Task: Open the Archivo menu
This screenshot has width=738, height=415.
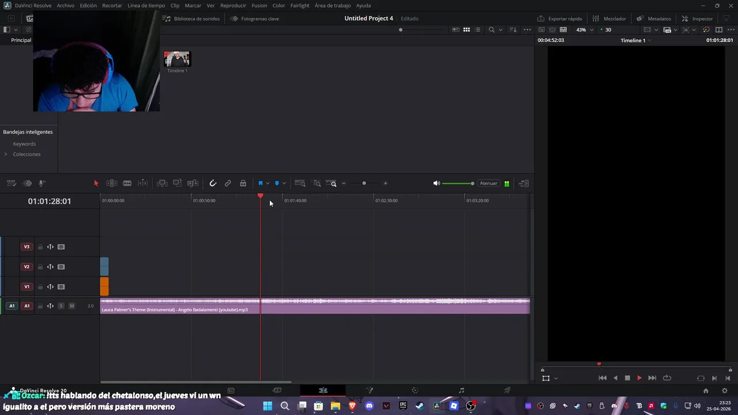Action: click(66, 5)
